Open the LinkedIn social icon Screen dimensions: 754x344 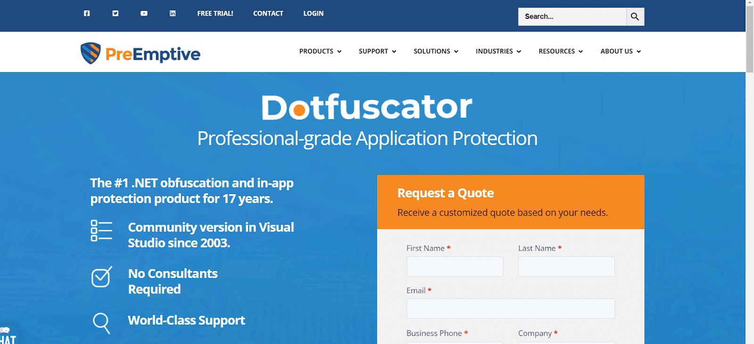pyautogui.click(x=172, y=13)
